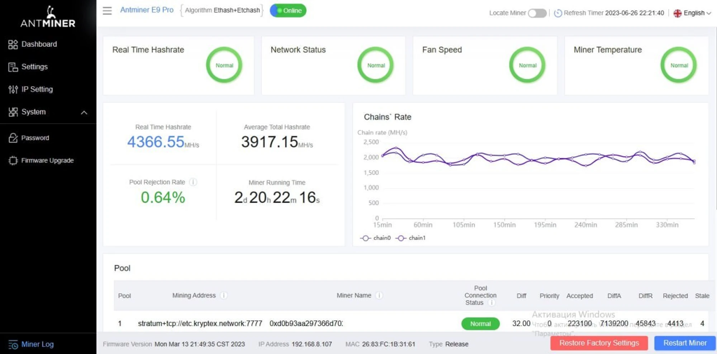The image size is (717, 354).
Task: Collapse the System menu chevron
Action: point(84,113)
